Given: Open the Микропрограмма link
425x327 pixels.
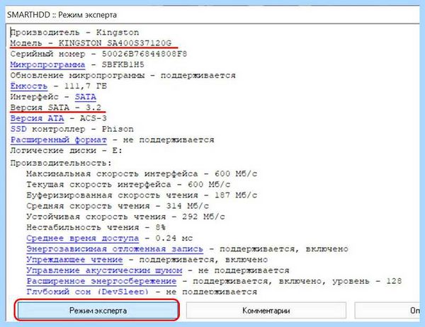Looking at the screenshot, I should pos(47,64).
